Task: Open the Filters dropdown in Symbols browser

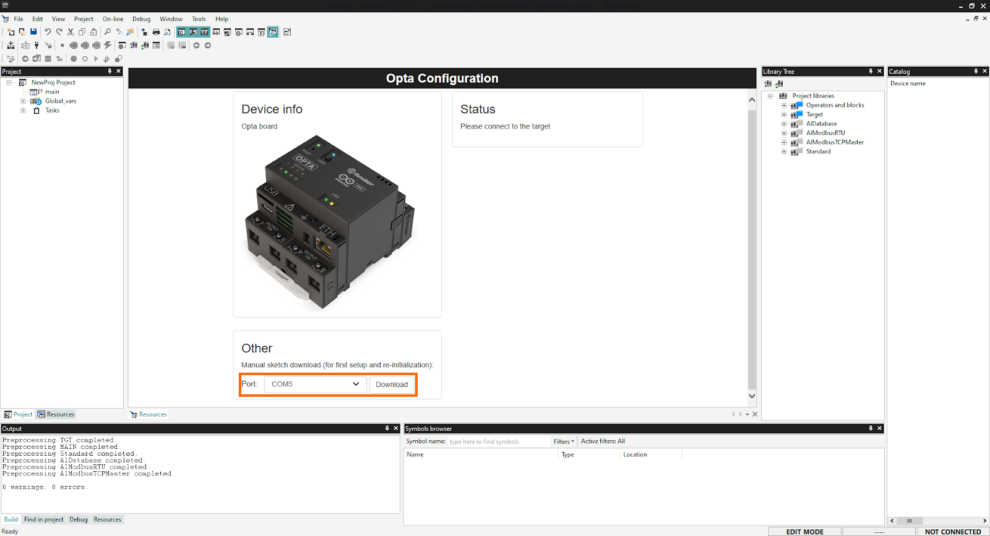Action: point(564,441)
